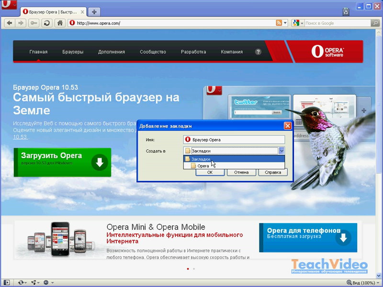Click the green 'Загрузить Opera' download button
The height and width of the screenshot is (287, 383).
pyautogui.click(x=62, y=162)
